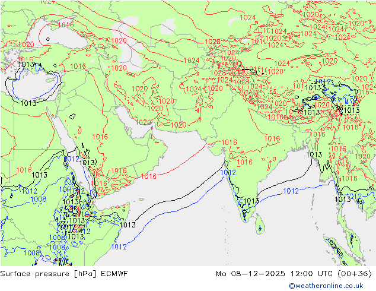Click the red 1020 label over the northern Caspian Sea
This screenshot has height=291, width=376.
(x=119, y=41)
